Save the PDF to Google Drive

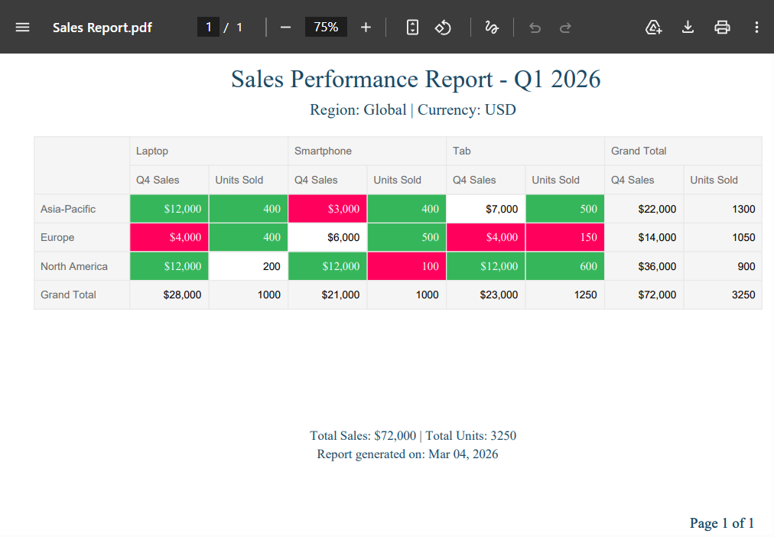coord(653,27)
